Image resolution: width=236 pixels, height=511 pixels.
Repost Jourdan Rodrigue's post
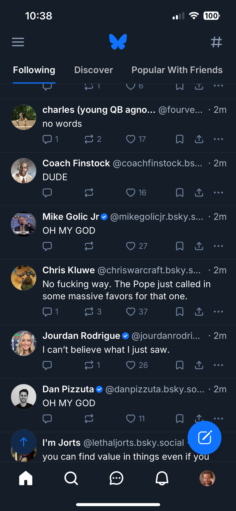pos(89,365)
